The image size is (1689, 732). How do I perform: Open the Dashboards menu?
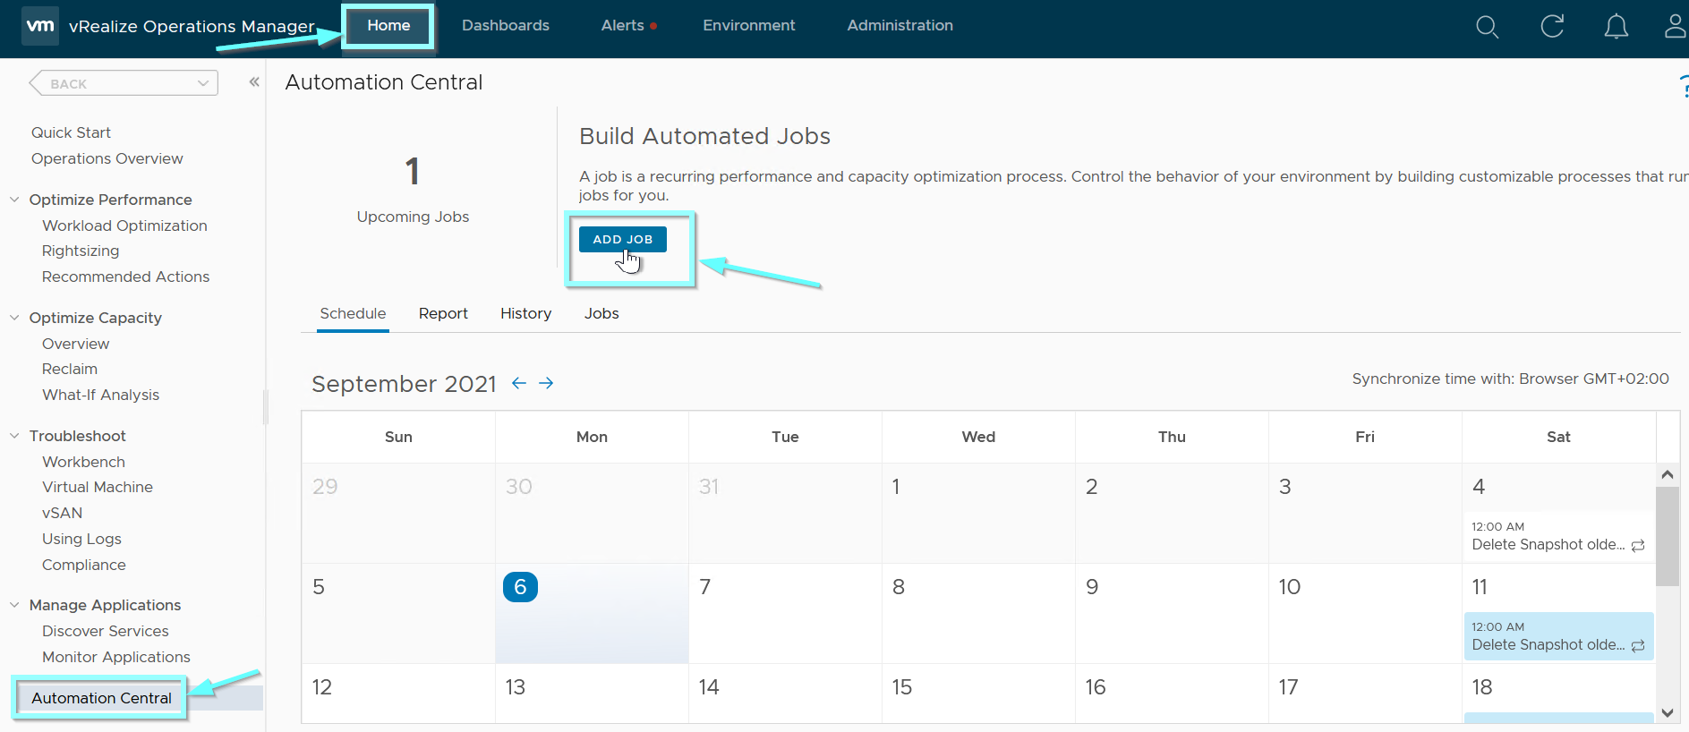[506, 26]
